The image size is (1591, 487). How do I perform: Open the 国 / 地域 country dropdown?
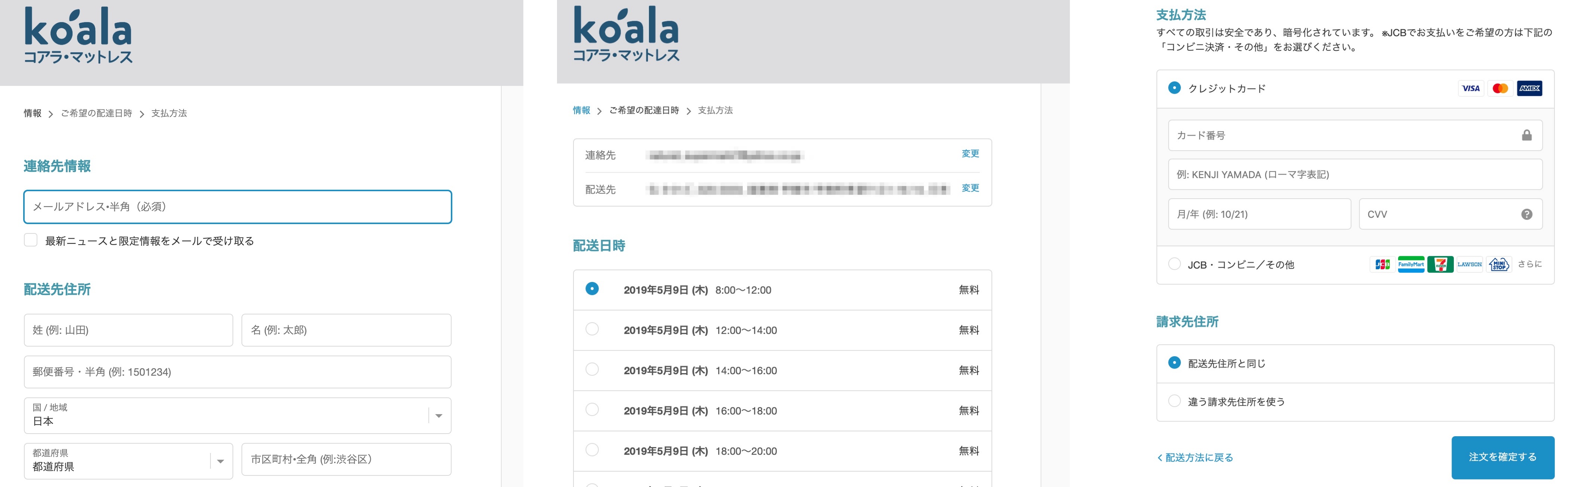point(237,415)
